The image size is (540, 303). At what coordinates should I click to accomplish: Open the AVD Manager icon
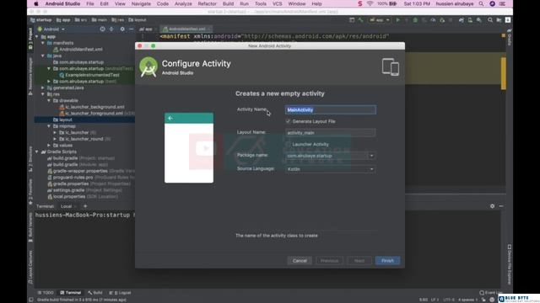pos(470,20)
